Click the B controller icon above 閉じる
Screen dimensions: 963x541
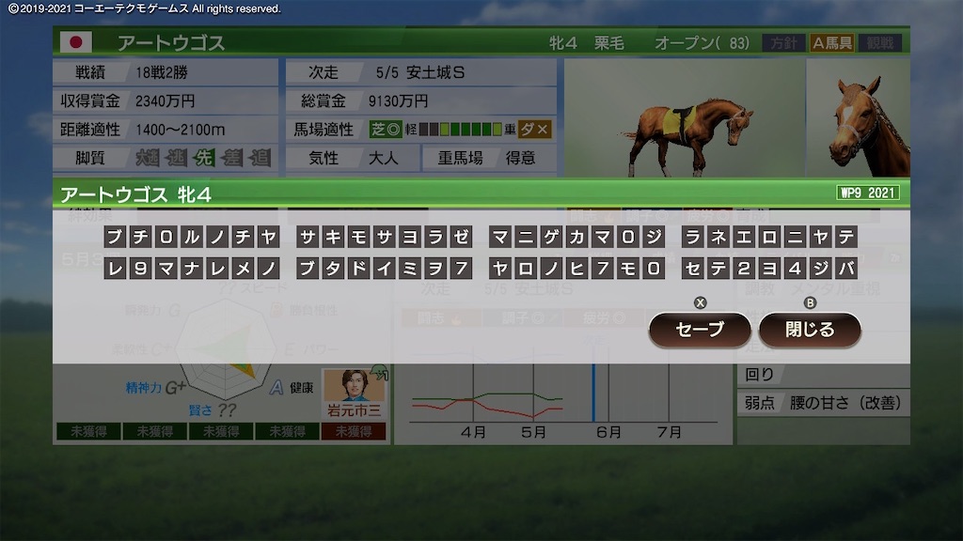click(810, 303)
